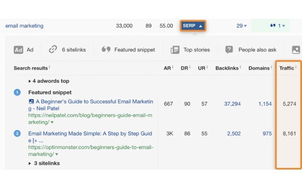Image resolution: width=302 pixels, height=188 pixels.
Task: Click traffic value 8,161
Action: pyautogui.click(x=289, y=133)
